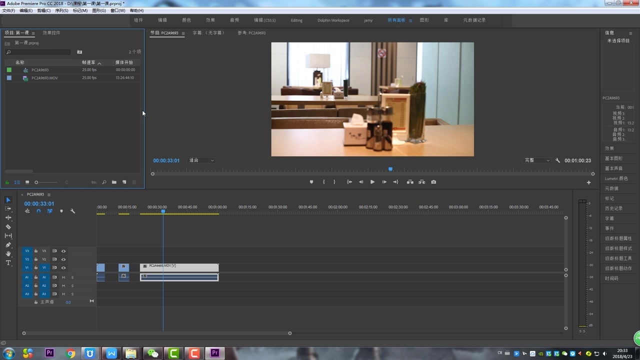The image size is (640, 360).
Task: Add marker in timeline header
Action: (61, 211)
